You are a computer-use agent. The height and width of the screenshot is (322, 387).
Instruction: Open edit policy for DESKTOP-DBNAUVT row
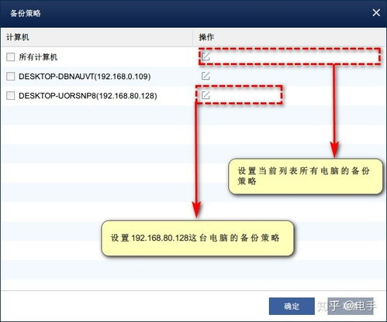pos(206,76)
